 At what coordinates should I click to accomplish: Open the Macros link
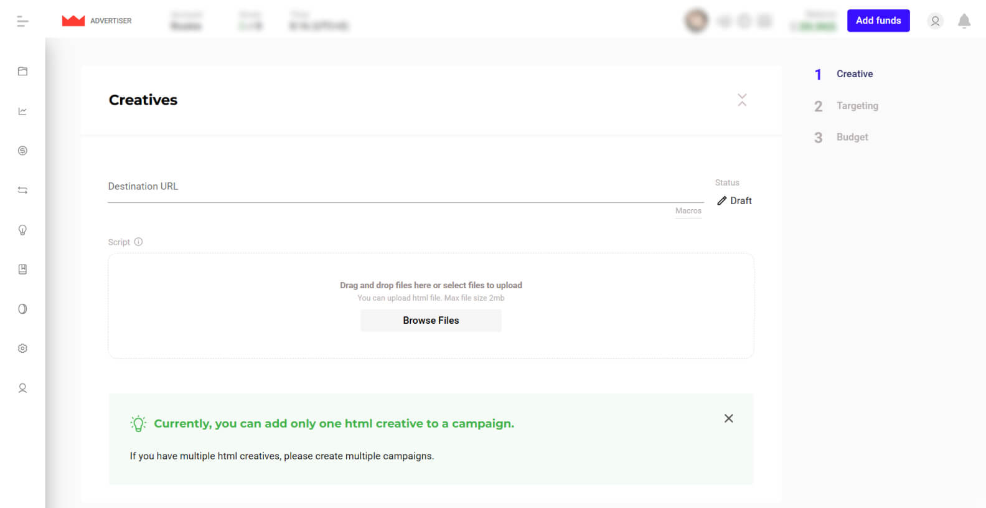pyautogui.click(x=688, y=211)
